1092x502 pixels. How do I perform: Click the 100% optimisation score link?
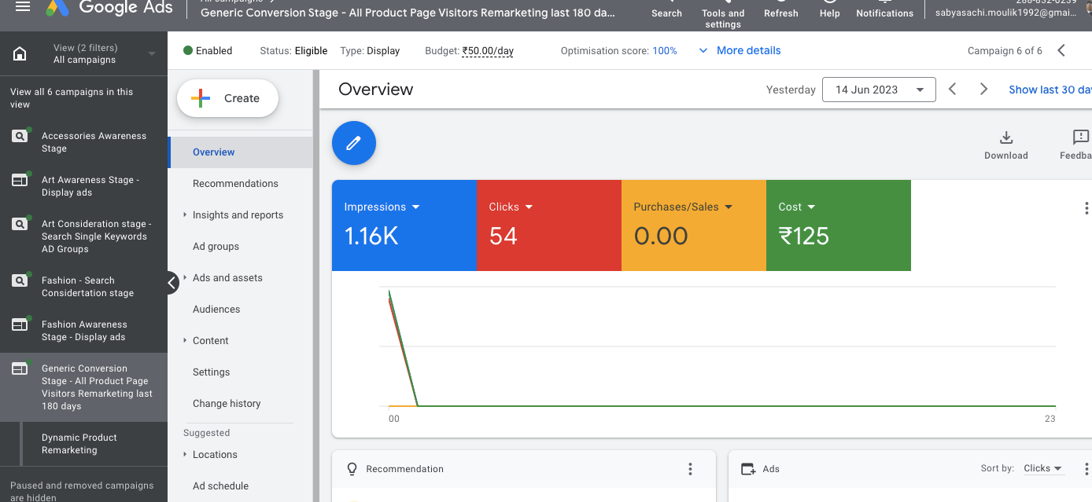(x=665, y=51)
